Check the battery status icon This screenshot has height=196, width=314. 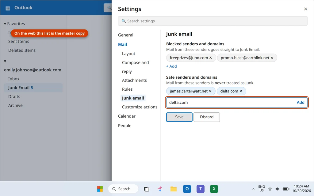pos(286,189)
